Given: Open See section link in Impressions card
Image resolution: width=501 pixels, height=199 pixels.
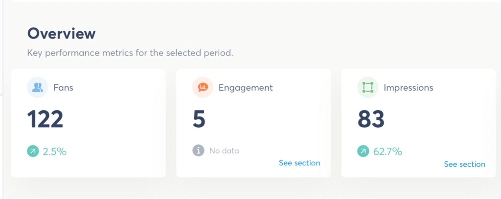Looking at the screenshot, I should [x=465, y=164].
